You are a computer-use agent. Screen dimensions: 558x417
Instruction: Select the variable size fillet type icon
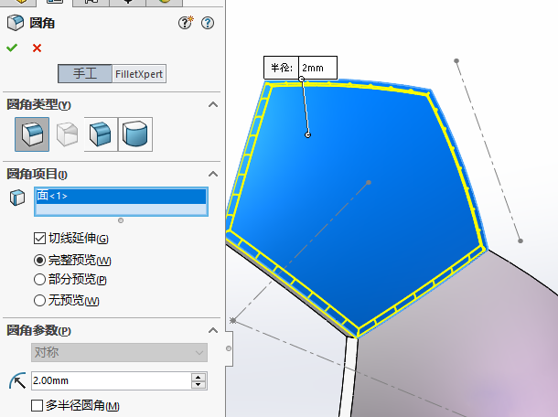(x=65, y=134)
